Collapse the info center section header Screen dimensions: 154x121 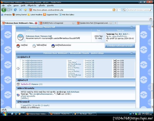point(132,53)
